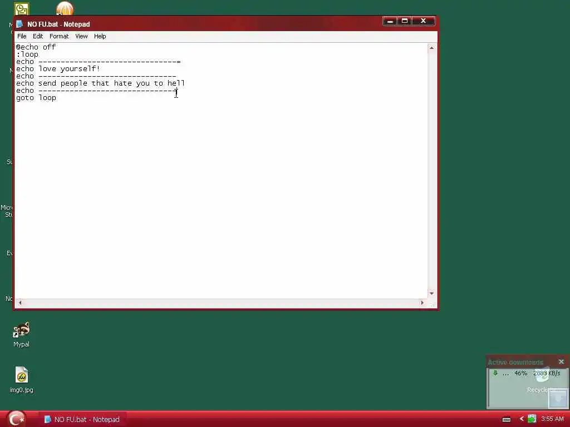Click the empty text area below the code
This screenshot has width=570, height=427.
click(221, 200)
